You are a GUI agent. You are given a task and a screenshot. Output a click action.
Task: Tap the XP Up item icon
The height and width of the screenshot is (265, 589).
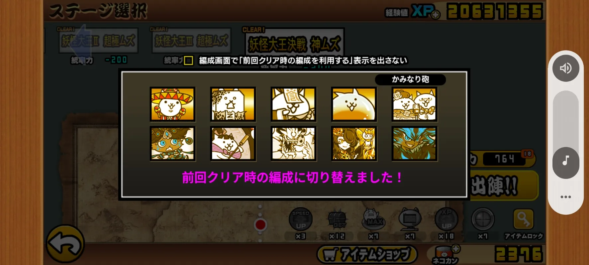(x=446, y=220)
